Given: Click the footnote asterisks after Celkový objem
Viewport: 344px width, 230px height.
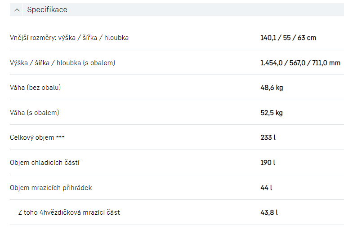Looking at the screenshot, I should tap(61, 137).
